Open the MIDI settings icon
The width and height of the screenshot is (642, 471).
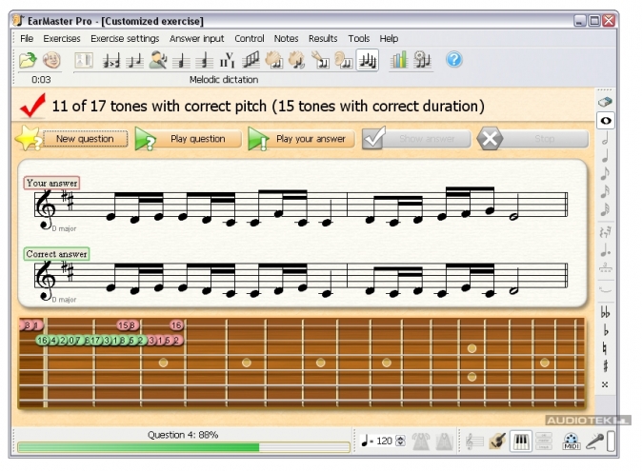coord(572,442)
